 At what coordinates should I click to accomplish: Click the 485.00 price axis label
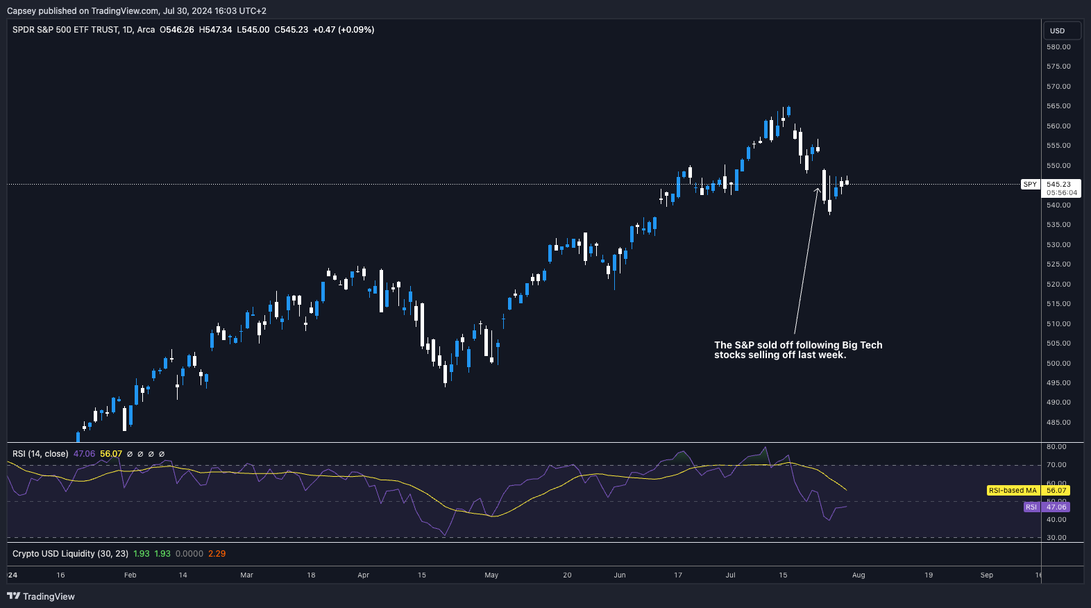[x=1058, y=423]
